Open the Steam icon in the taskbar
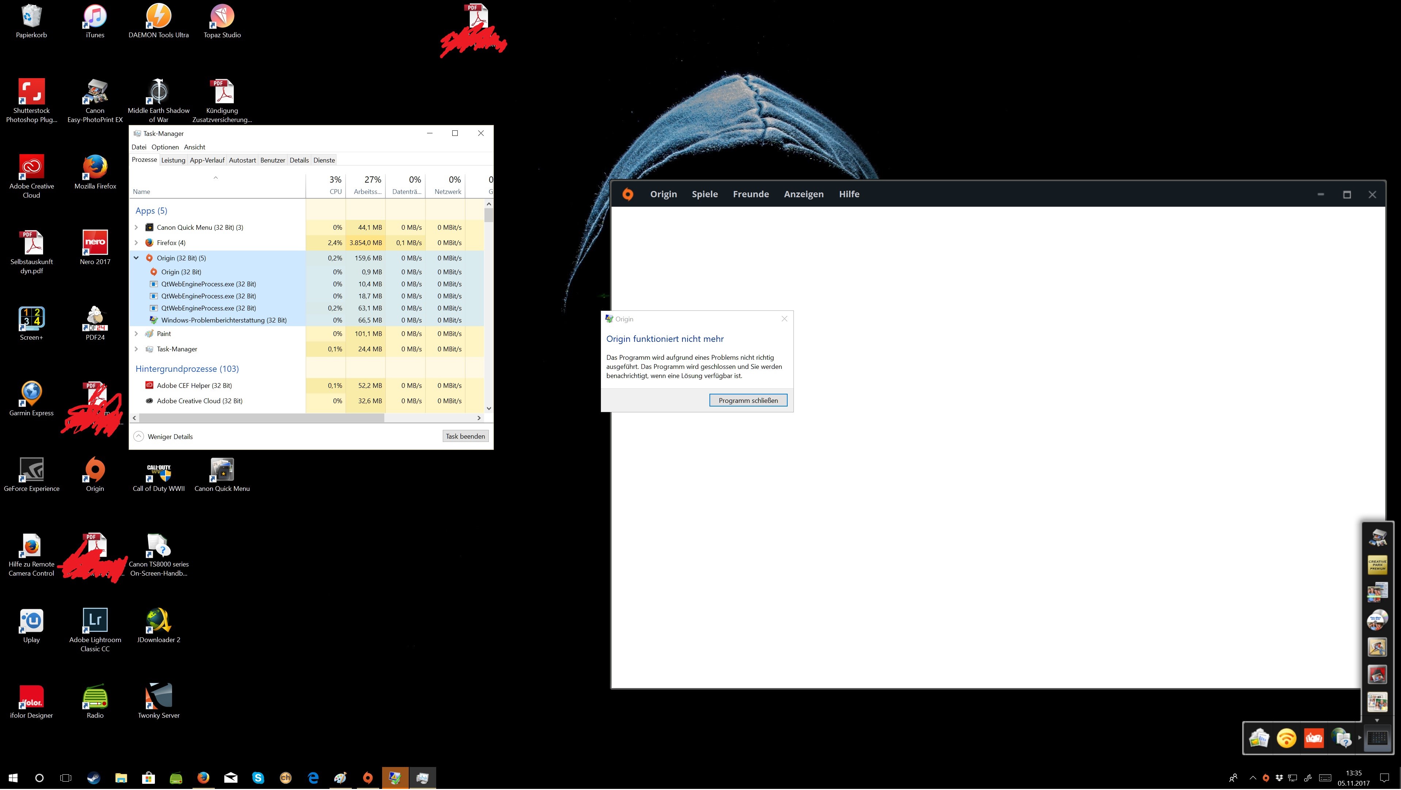 click(94, 778)
